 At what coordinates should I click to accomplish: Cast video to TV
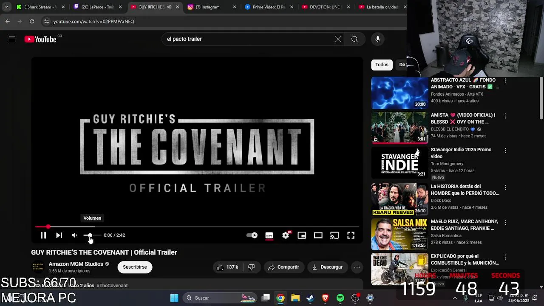tap(334, 235)
